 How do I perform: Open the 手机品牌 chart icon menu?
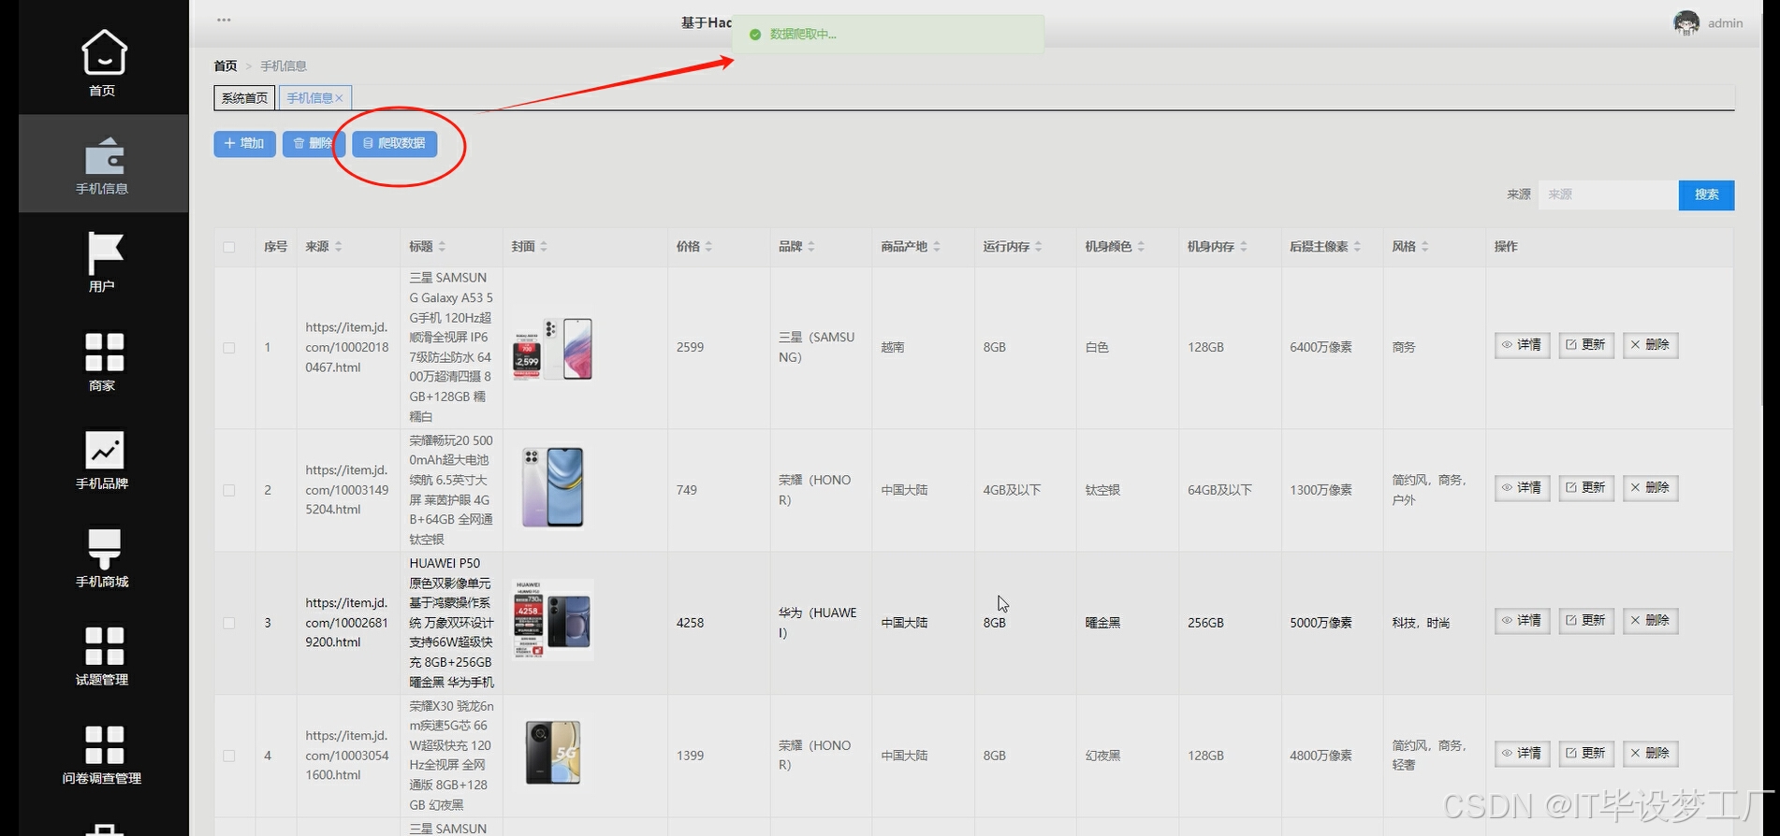(104, 450)
